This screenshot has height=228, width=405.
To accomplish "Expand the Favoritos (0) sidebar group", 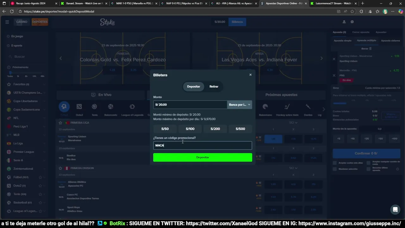I will point(44,84).
